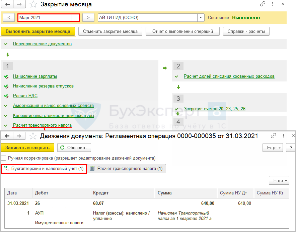Get link icon in Движения документа header
This screenshot has width=296, height=232.
click(273, 136)
